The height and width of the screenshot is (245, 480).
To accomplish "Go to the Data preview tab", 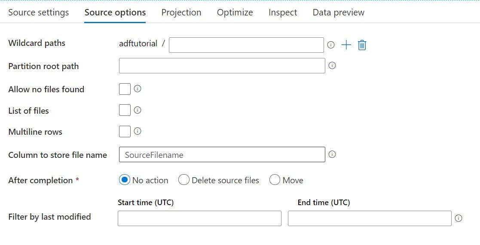I will click(x=339, y=12).
